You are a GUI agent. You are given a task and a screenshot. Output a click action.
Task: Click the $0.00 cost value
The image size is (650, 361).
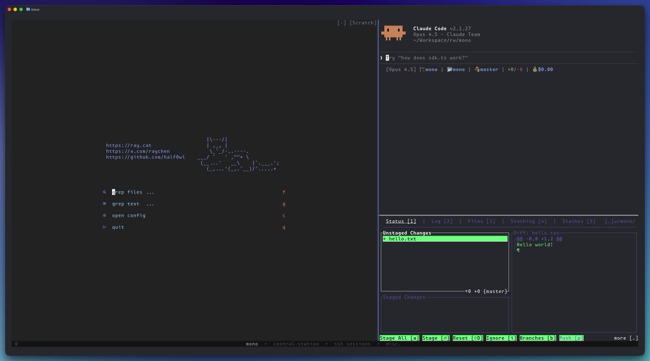(x=545, y=69)
